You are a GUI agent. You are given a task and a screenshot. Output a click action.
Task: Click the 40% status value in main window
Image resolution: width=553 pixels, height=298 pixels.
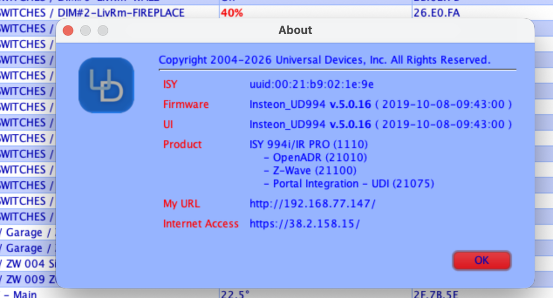tap(232, 13)
